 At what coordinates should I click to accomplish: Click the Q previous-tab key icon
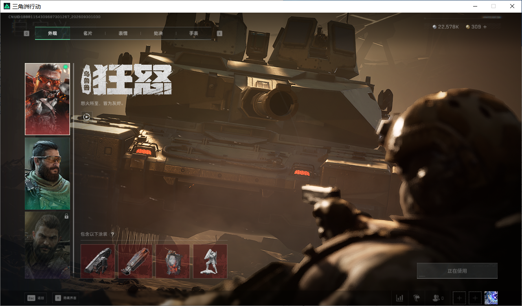(x=26, y=33)
